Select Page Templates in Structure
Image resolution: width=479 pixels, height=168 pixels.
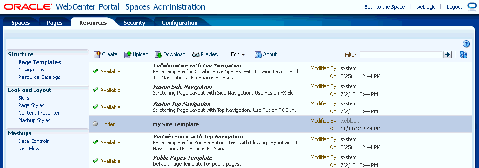(x=40, y=62)
